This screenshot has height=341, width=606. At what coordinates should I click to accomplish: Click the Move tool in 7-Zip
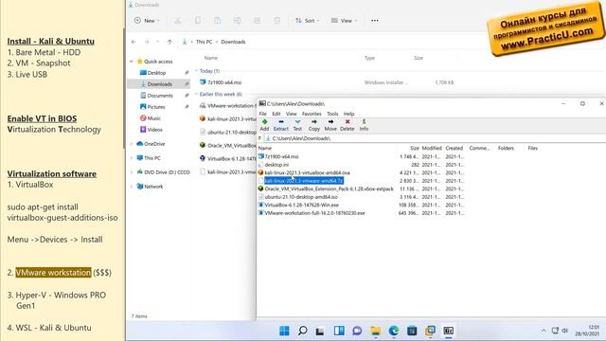point(330,125)
